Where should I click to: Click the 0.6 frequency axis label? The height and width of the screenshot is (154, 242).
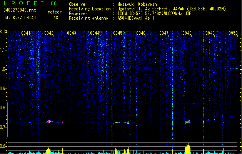coord(3,146)
